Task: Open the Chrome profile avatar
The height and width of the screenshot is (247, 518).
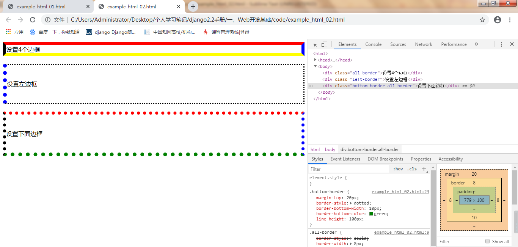Action: pos(498,20)
